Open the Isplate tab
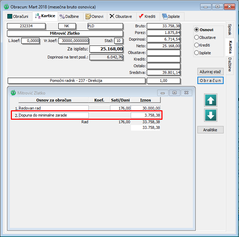The image size is (239, 237). [172, 16]
